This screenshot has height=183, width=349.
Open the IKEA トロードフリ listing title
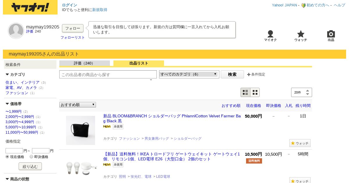pos(172,157)
